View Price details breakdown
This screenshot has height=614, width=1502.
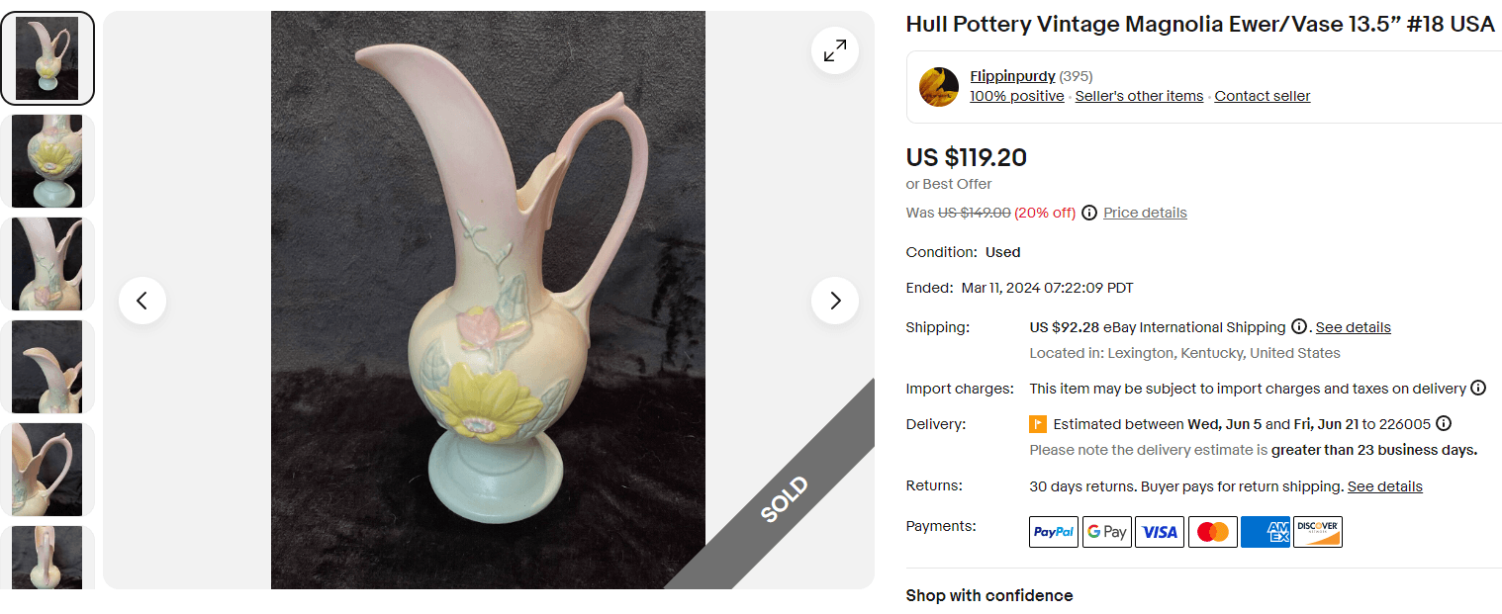(1144, 212)
